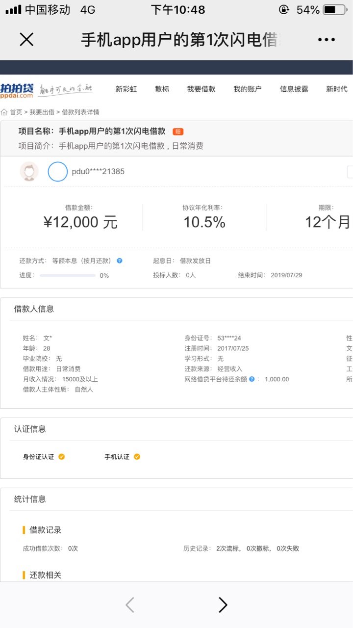Viewport: 353px width, 628px height.
Task: Click the borrower avatar picture
Action: point(29,171)
